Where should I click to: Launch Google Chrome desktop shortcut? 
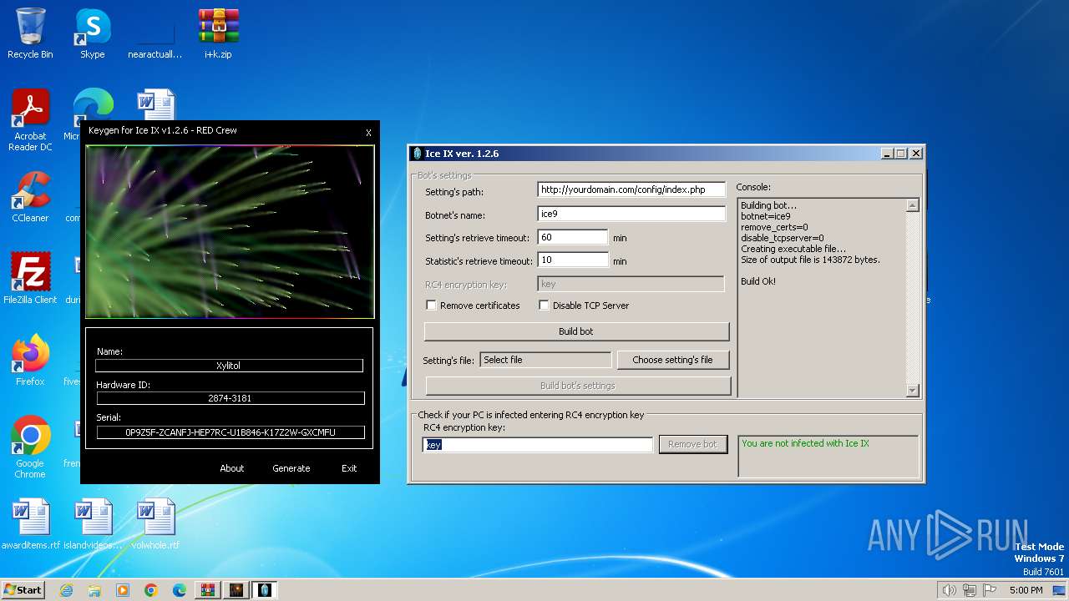click(30, 447)
